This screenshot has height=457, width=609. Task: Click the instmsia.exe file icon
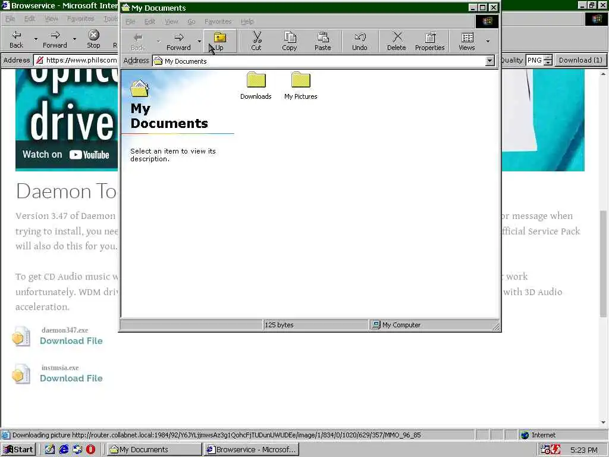coord(21,374)
